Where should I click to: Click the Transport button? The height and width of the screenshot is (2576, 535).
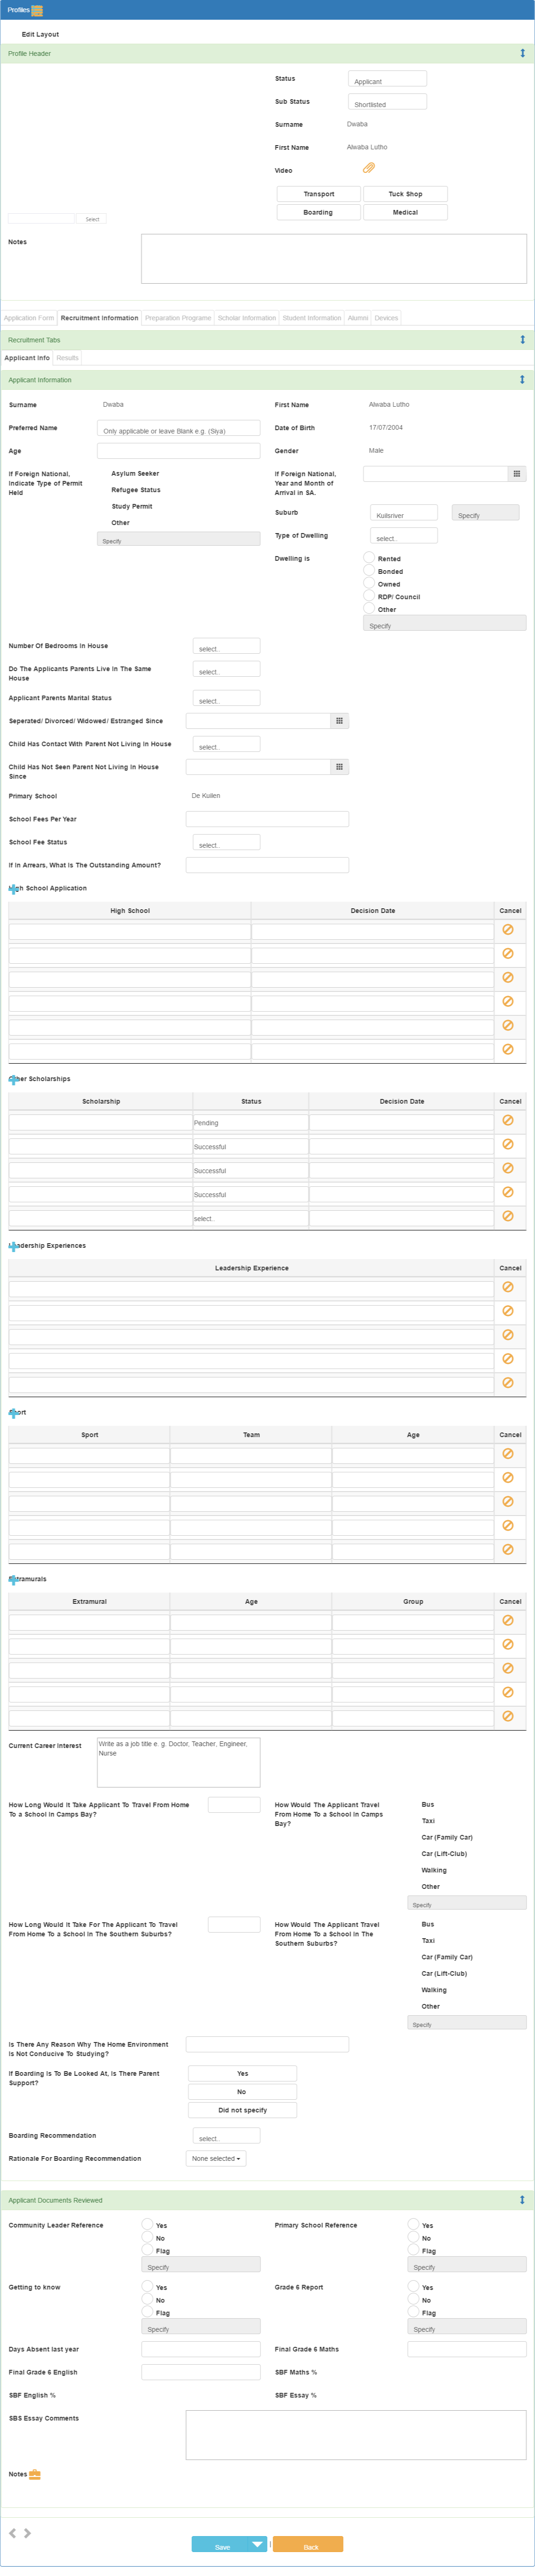[319, 194]
